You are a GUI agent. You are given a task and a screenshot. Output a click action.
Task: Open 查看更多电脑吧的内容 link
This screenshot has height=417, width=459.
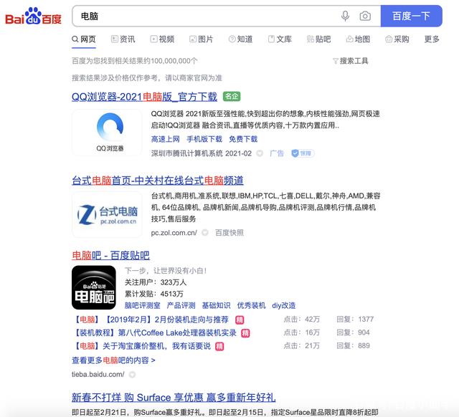[113, 360]
